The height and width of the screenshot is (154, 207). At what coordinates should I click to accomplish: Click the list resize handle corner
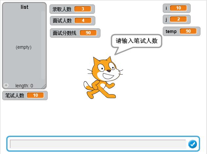(44, 86)
